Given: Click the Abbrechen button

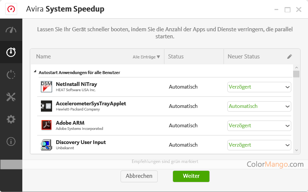Looking at the screenshot, I should (139, 176).
